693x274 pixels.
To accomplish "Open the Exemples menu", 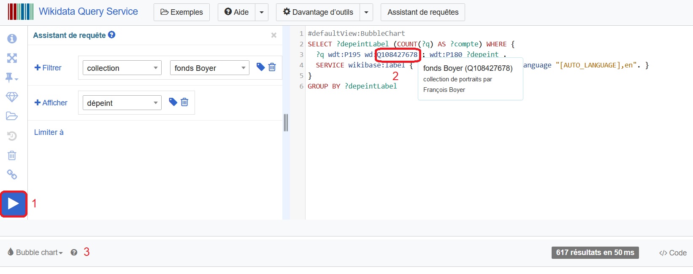I will 181,12.
